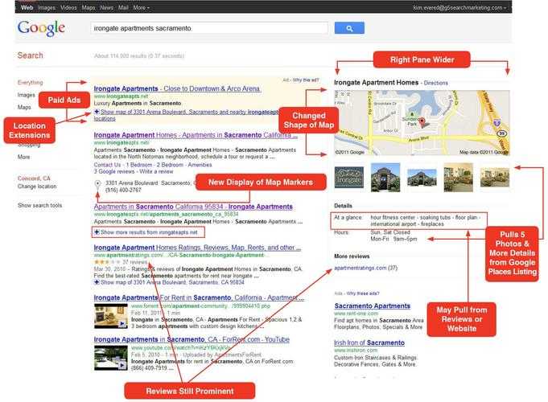Select Images filter in left sidebar
548x402 pixels.
[x=27, y=95]
